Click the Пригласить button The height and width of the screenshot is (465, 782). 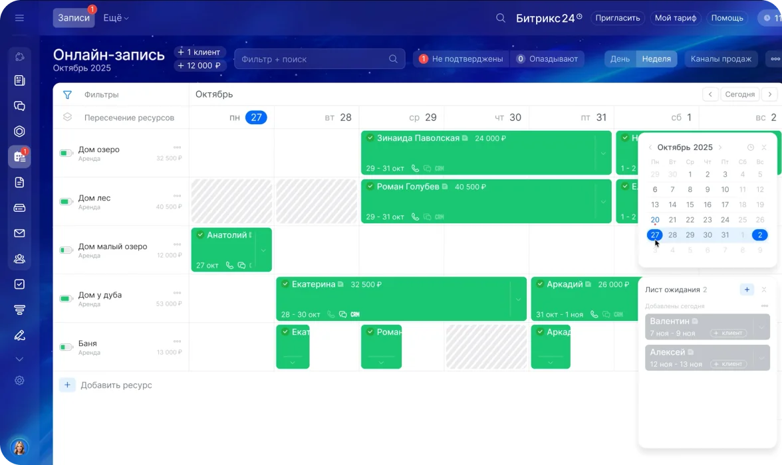(618, 18)
